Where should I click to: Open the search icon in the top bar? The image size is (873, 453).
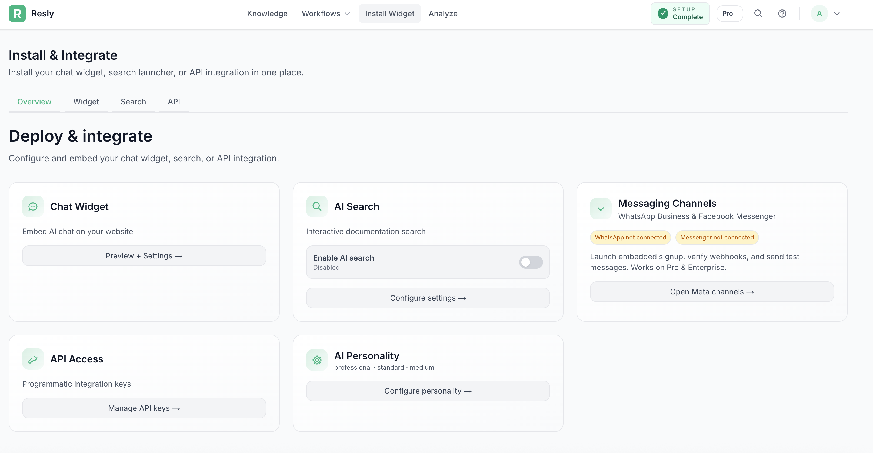coord(758,13)
